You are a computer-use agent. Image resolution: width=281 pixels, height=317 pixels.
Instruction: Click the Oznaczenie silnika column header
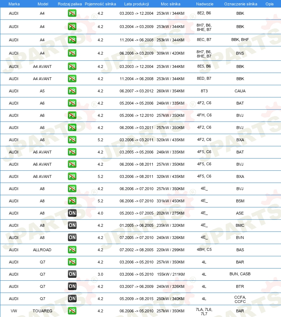point(240,4)
